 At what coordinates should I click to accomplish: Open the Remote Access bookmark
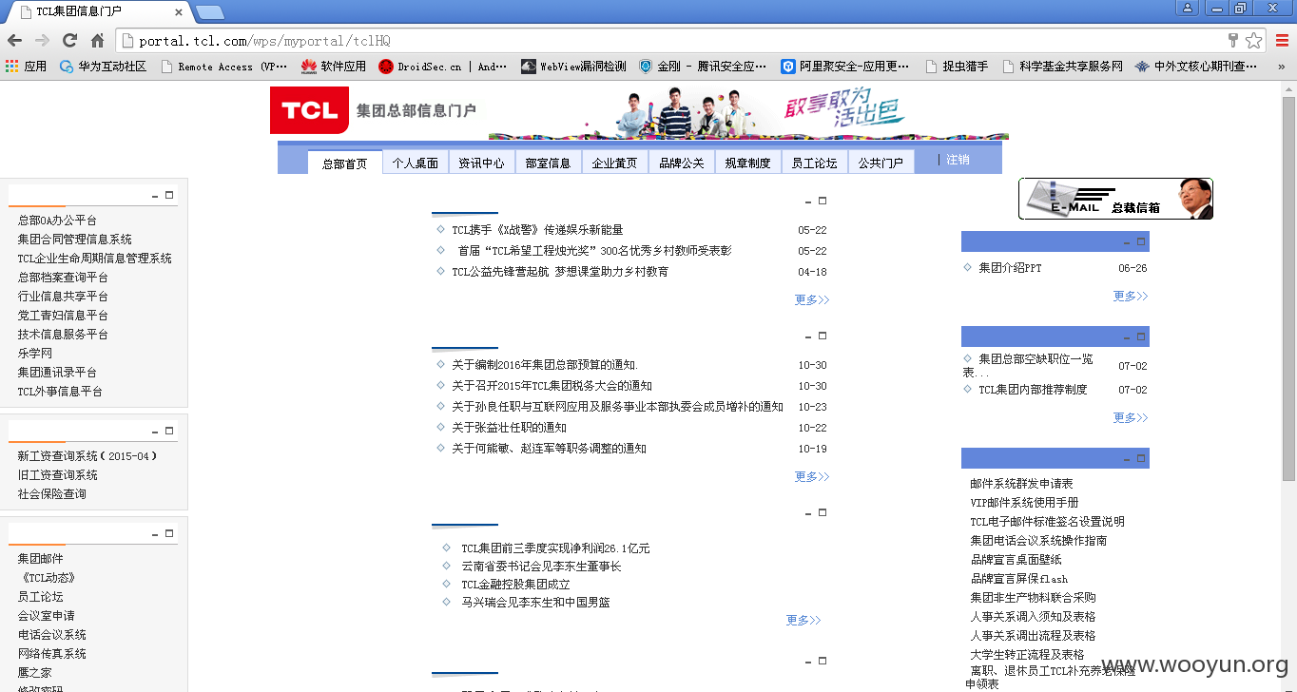(224, 67)
